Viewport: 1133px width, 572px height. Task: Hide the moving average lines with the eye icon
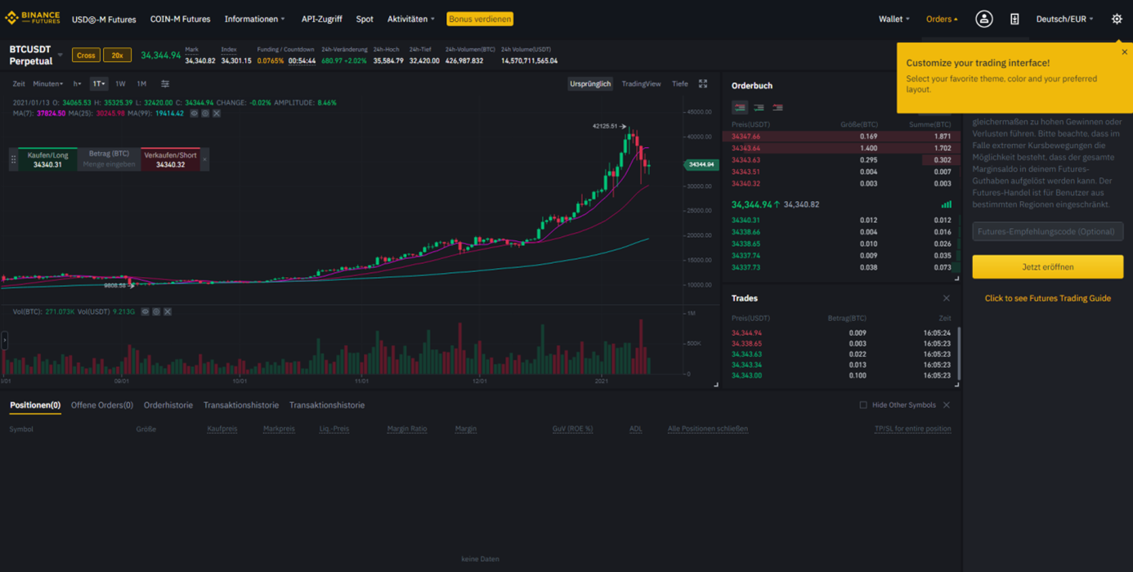[195, 113]
